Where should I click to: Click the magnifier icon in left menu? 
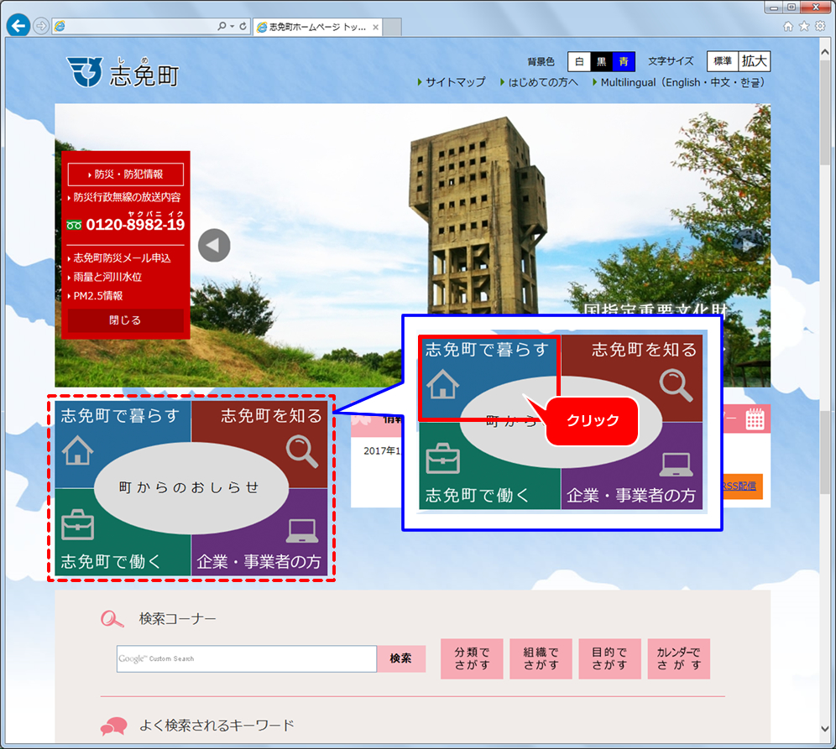click(x=302, y=452)
